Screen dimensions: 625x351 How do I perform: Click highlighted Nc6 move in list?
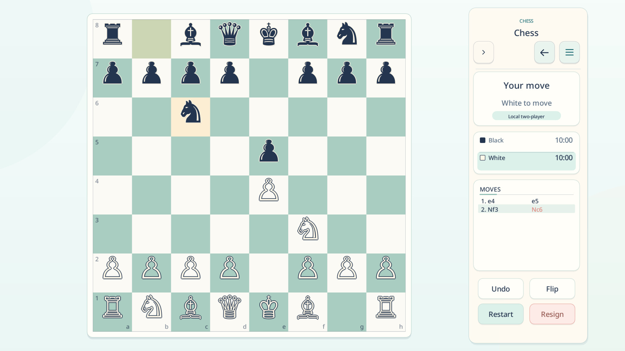(537, 210)
